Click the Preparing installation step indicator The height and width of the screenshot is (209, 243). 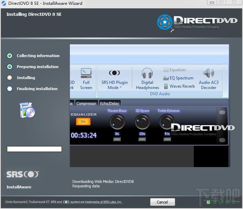10,67
